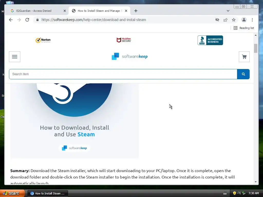
Task: Expand the tab search dropdown chevron
Action: click(x=228, y=11)
